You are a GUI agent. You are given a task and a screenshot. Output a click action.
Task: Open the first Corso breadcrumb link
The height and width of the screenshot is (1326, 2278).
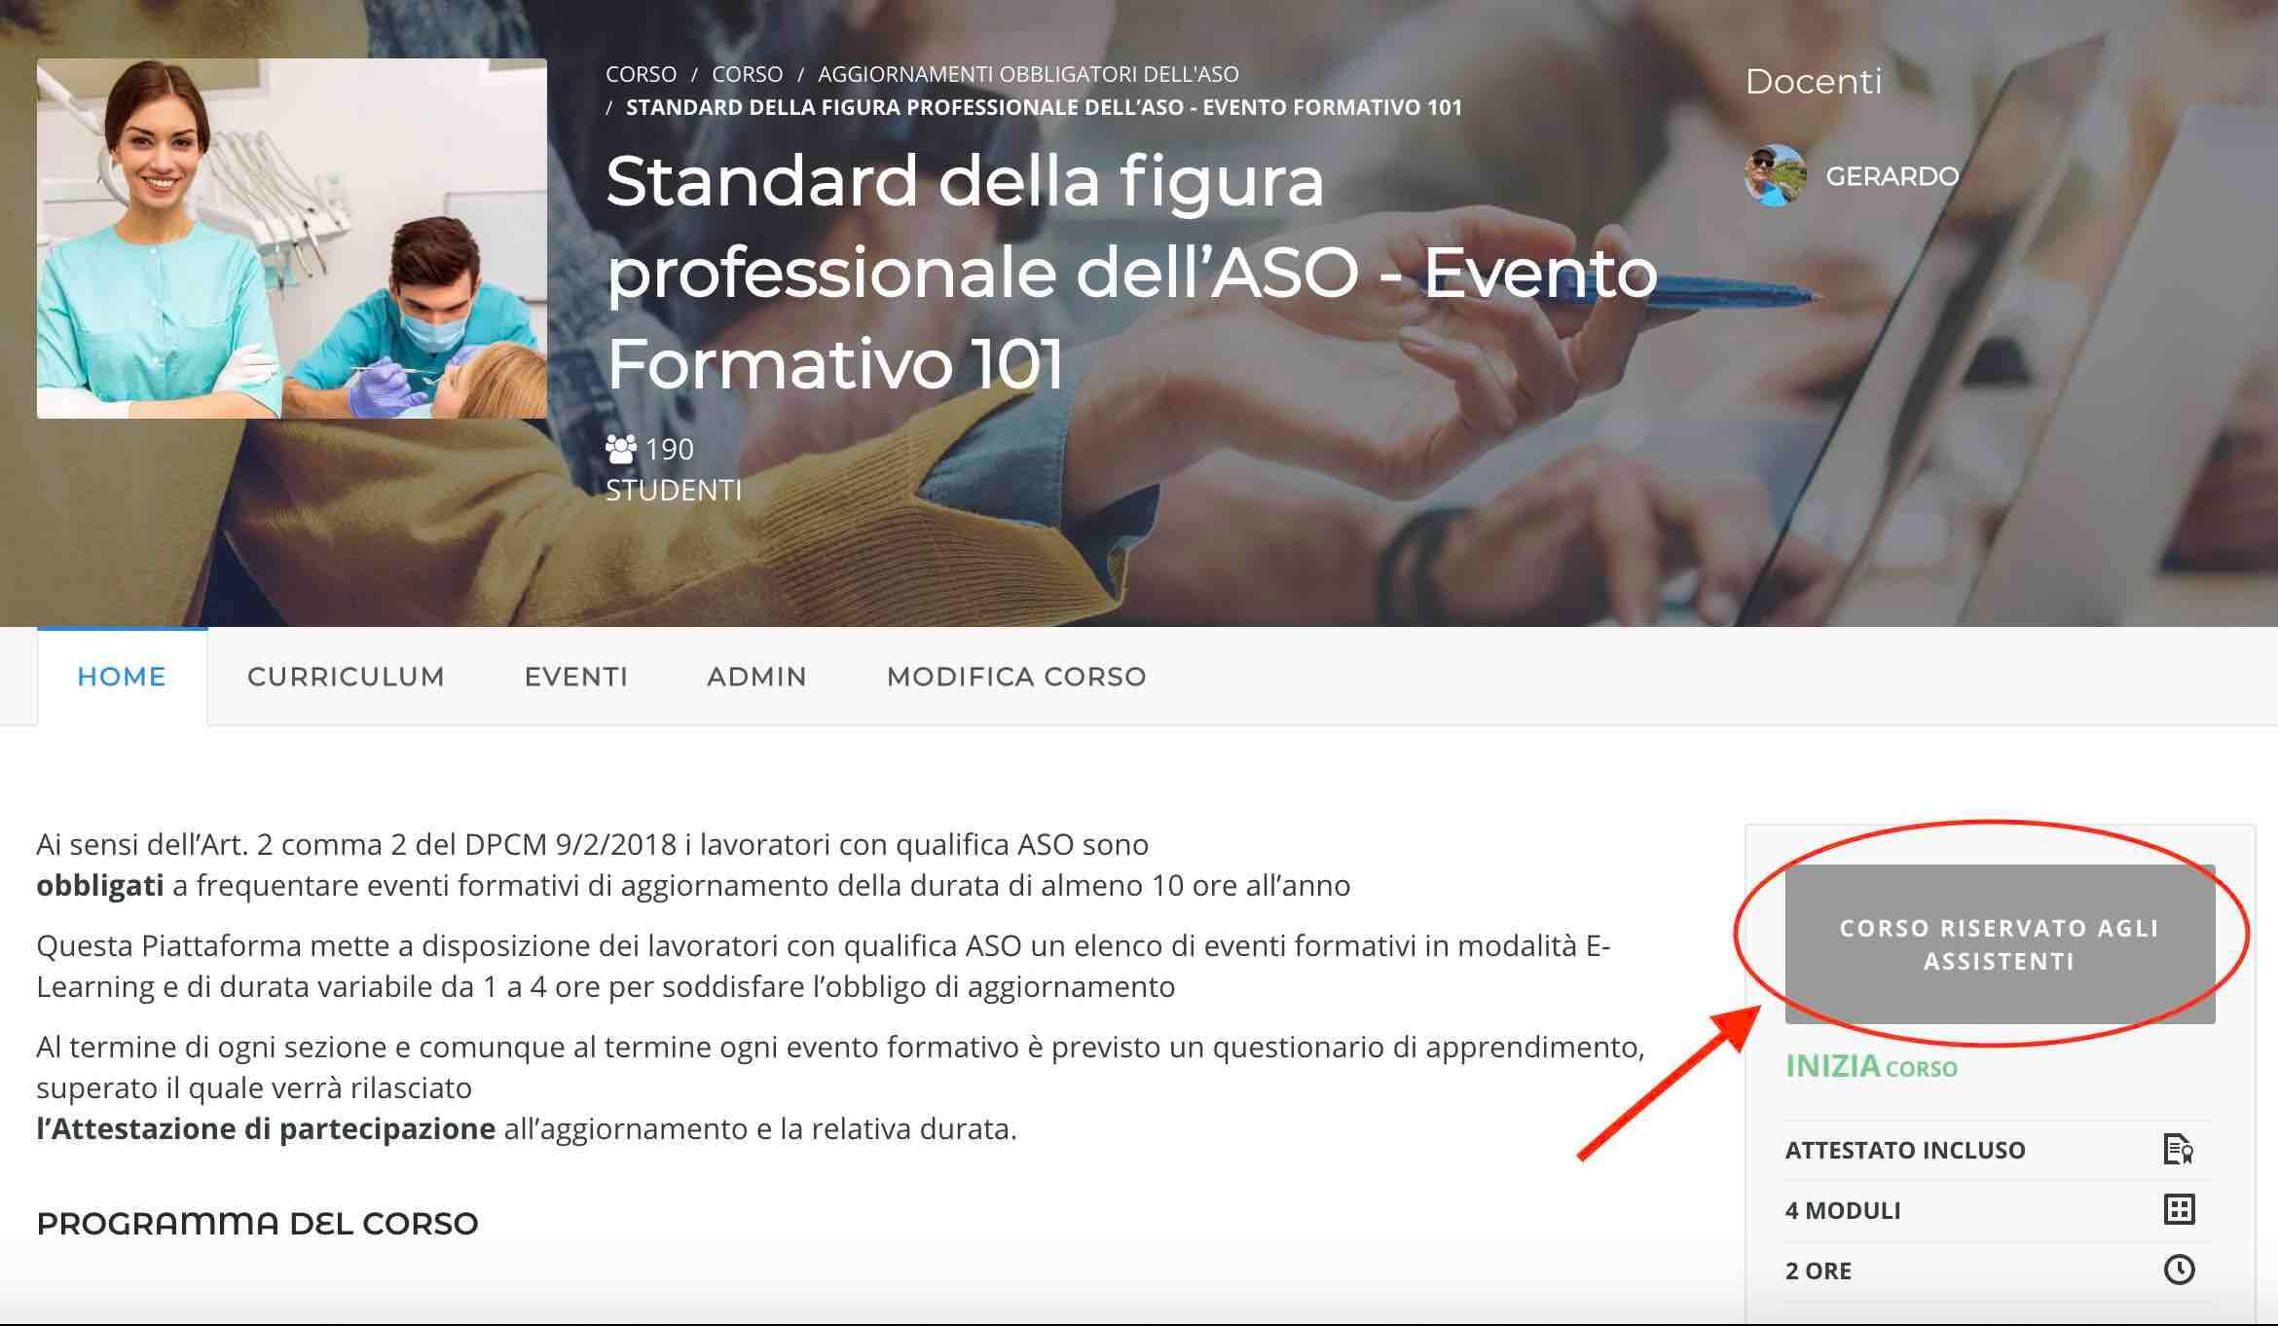(641, 74)
